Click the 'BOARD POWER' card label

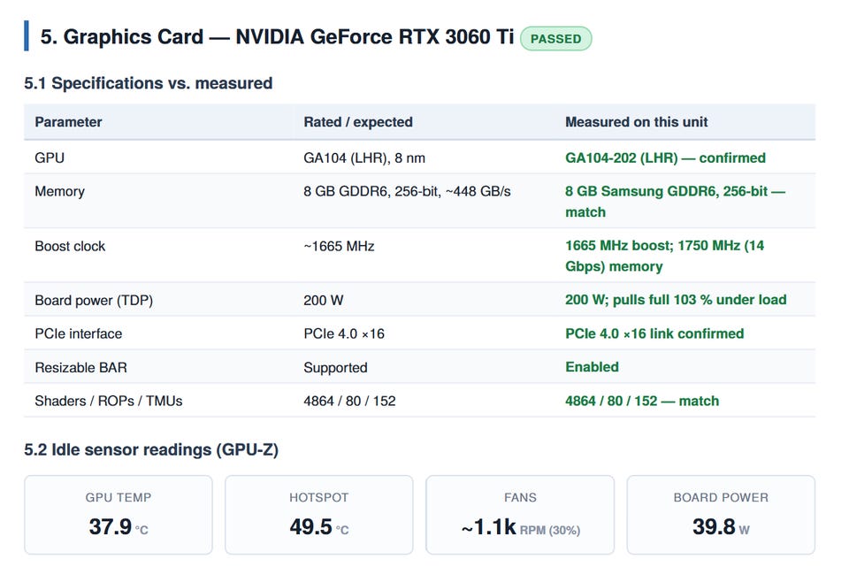pyautogui.click(x=721, y=497)
